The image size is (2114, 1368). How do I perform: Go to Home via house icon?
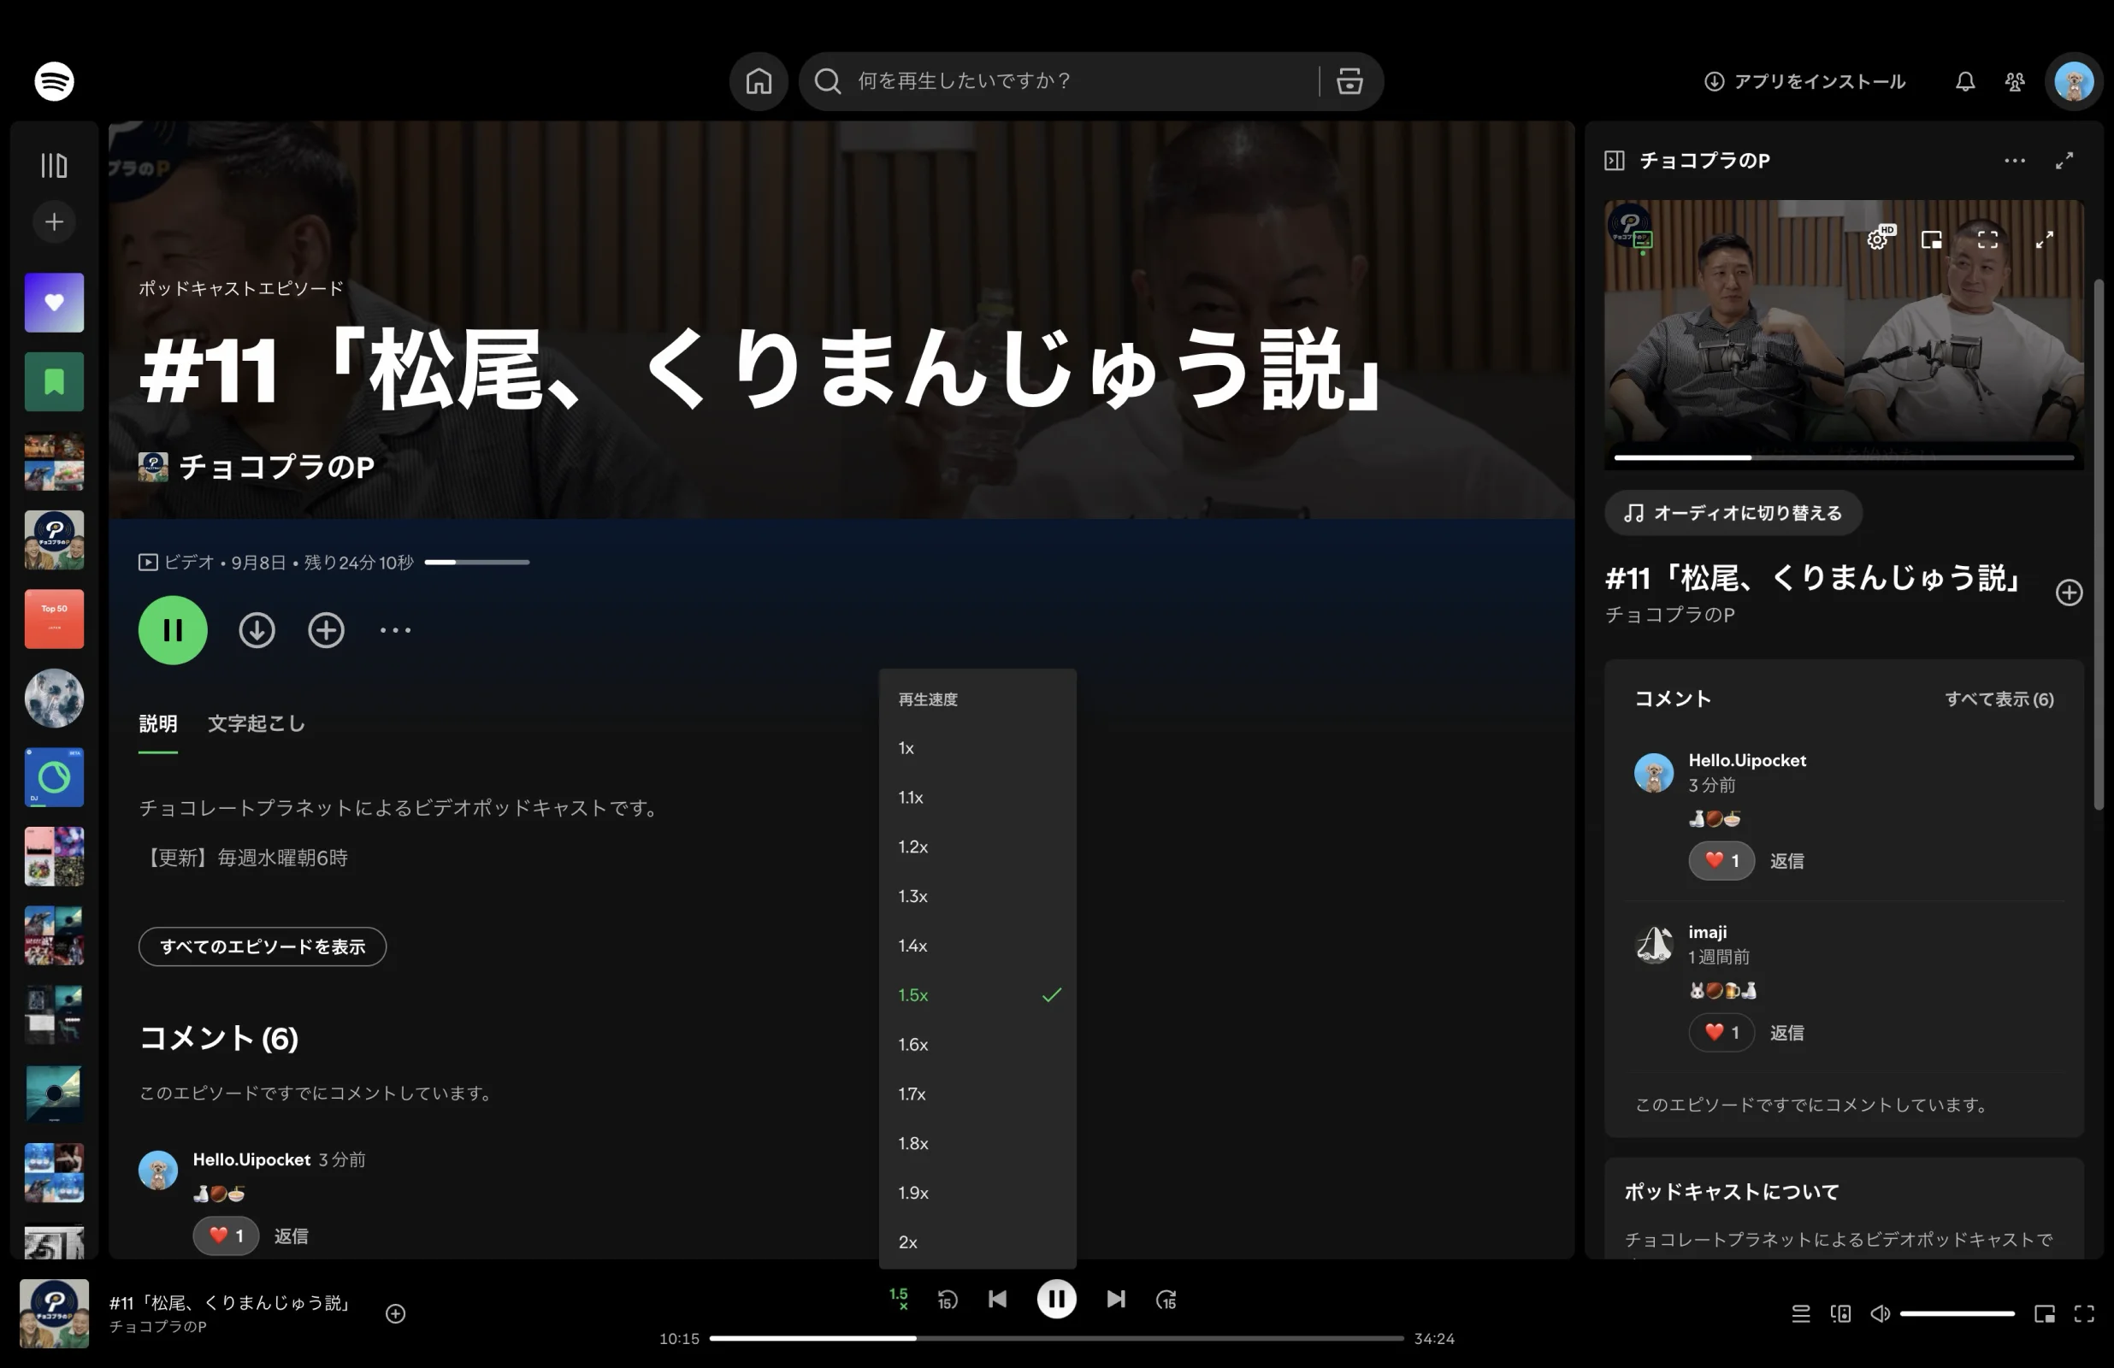click(x=759, y=81)
